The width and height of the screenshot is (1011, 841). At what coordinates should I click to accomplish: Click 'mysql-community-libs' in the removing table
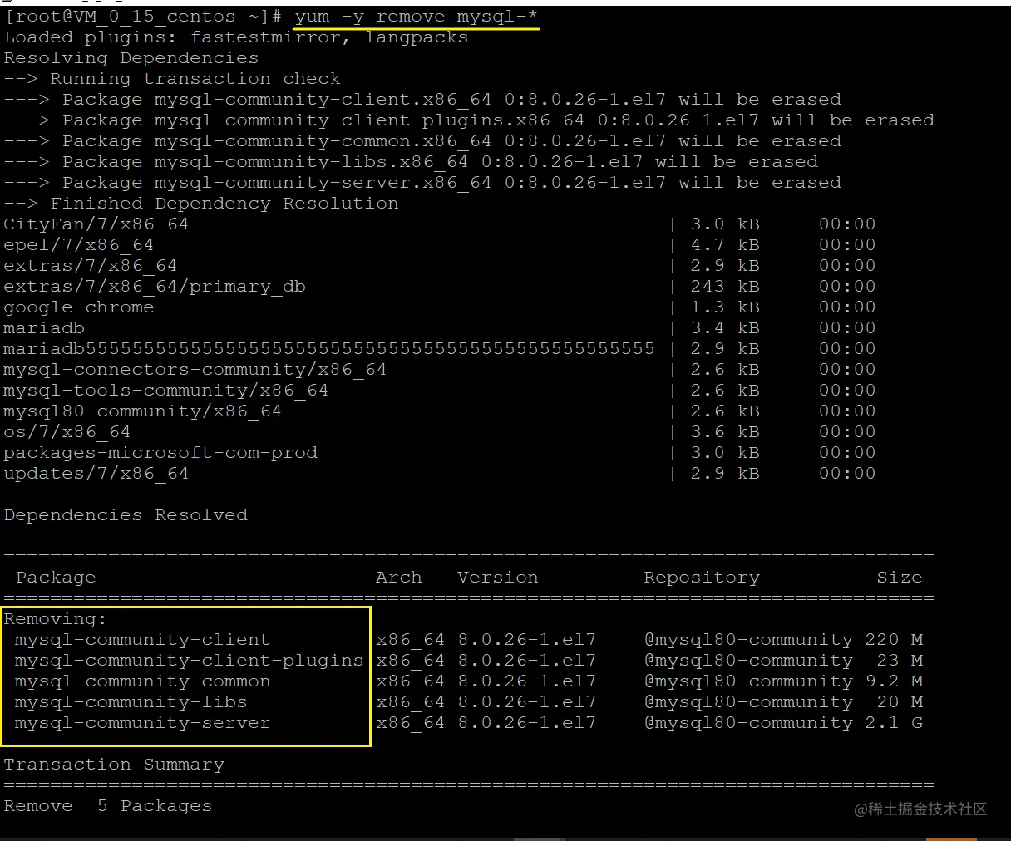(131, 702)
